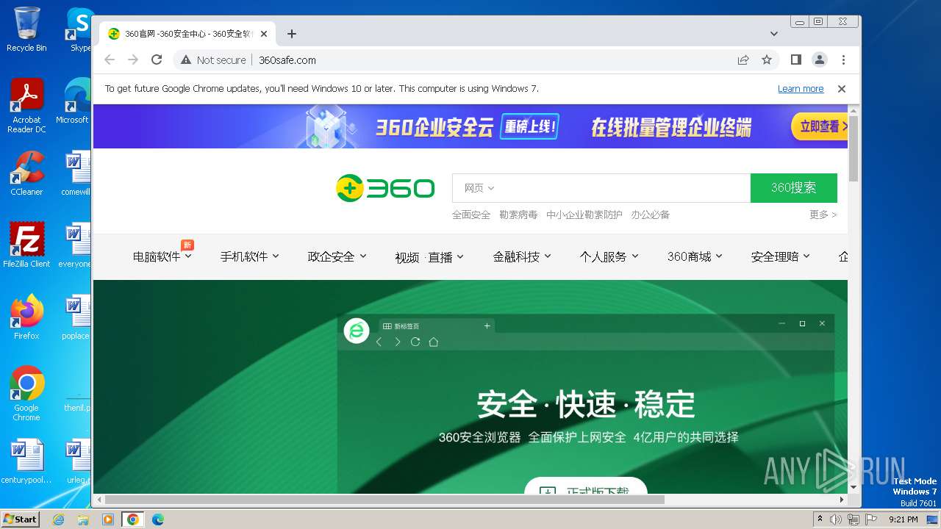Expand the 个人服务 navigation menu
This screenshot has height=529, width=941.
(609, 256)
